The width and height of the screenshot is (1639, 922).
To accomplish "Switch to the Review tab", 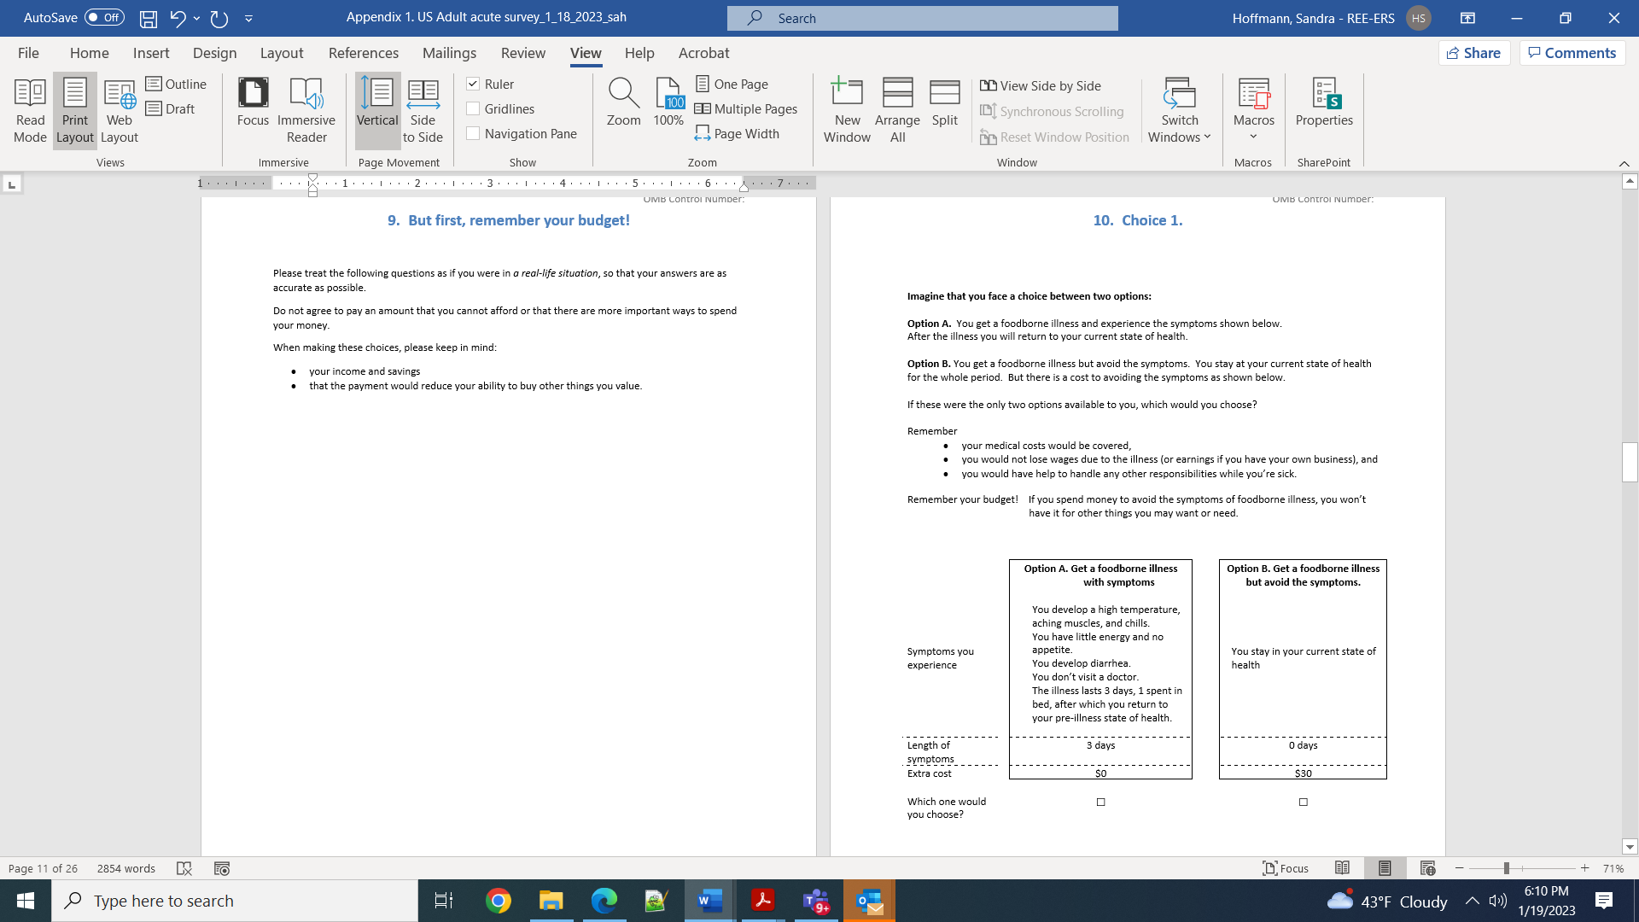I will (522, 53).
